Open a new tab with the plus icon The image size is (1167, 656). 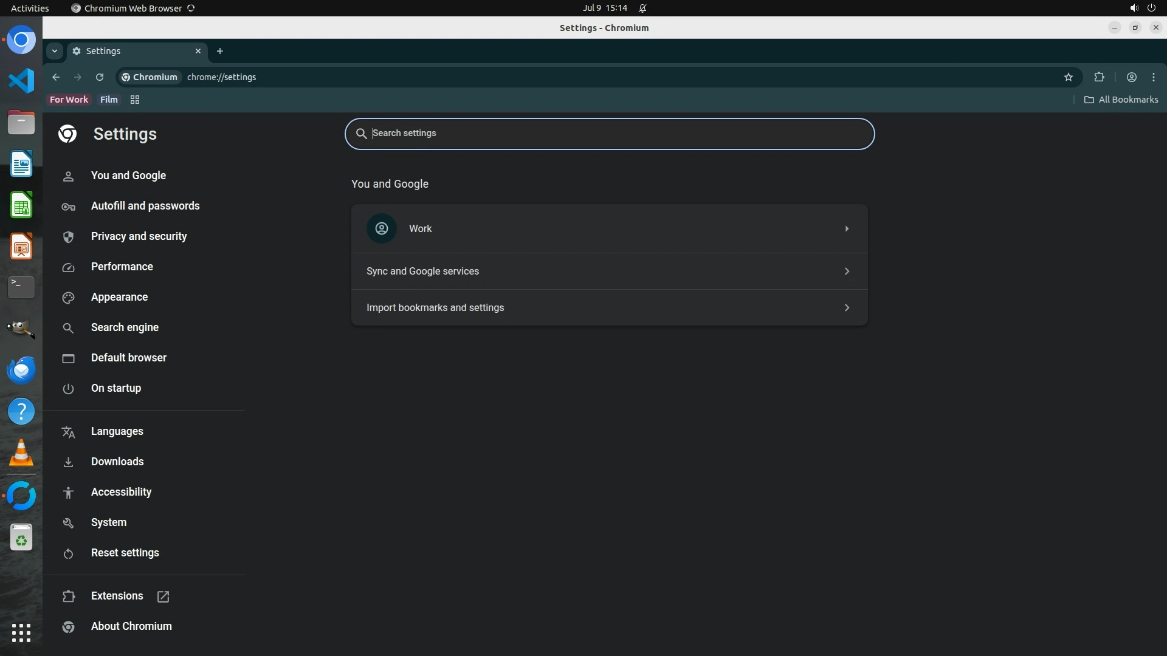point(220,51)
